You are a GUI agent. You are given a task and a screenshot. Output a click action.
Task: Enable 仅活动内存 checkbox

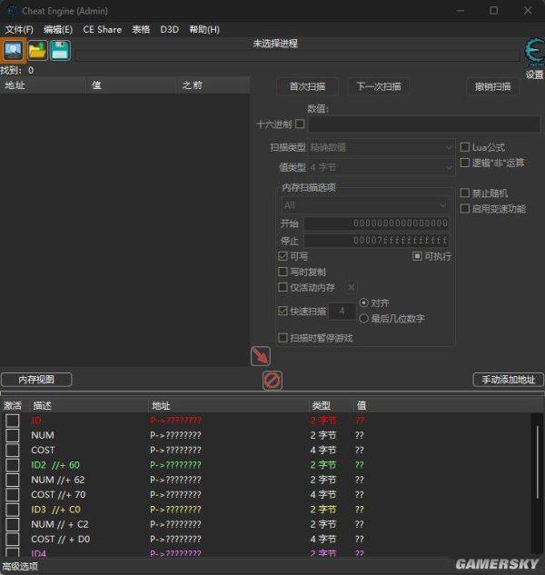(x=282, y=287)
